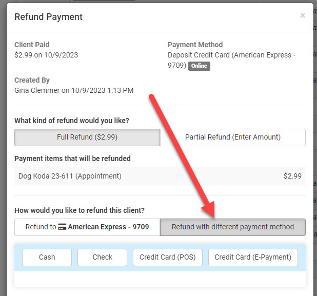Viewport: 317px width, 296px height.
Task: Click the Dog Koda 23-611 appointment item
Action: tap(70, 176)
